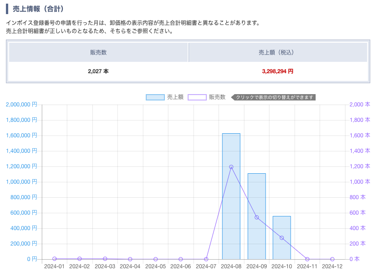Click the 2024-06 x-axis label
Screen dimensions: 373x271
pos(180,266)
